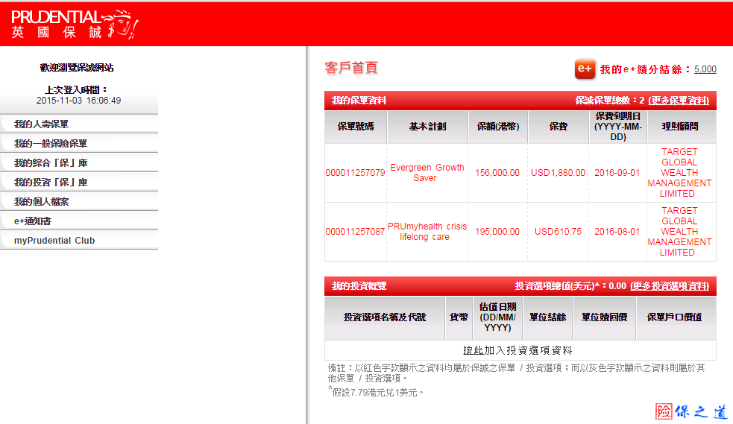Select 我的投資「保」庫 in sidebar
733x424 pixels.
pyautogui.click(x=79, y=182)
